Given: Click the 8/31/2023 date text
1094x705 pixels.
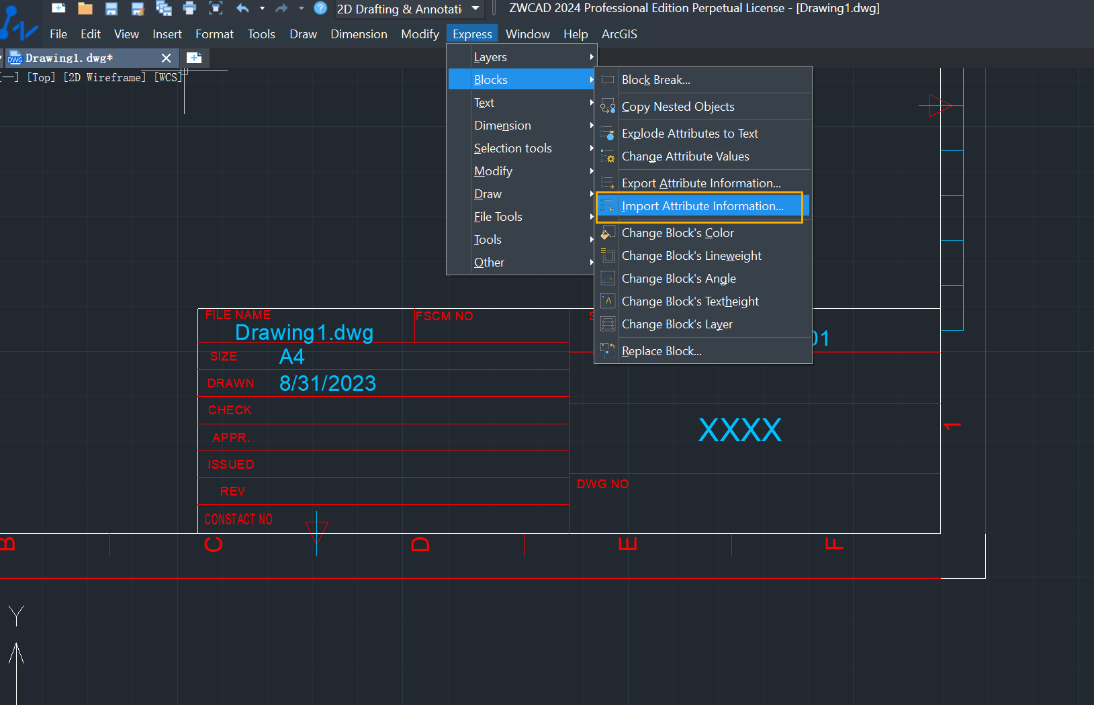Looking at the screenshot, I should [328, 383].
